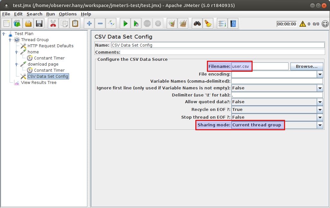Click the Clear broom icon
This screenshot has height=208, width=330.
pyautogui.click(x=172, y=23)
